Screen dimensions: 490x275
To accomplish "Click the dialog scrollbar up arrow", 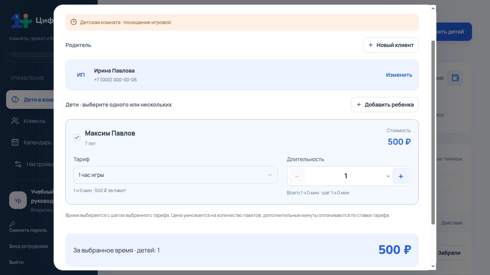I will (433, 8).
